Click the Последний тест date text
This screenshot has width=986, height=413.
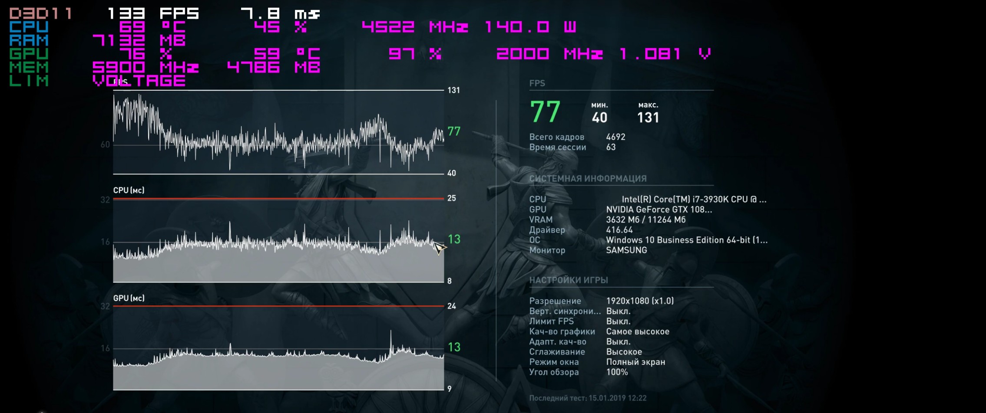tap(587, 398)
